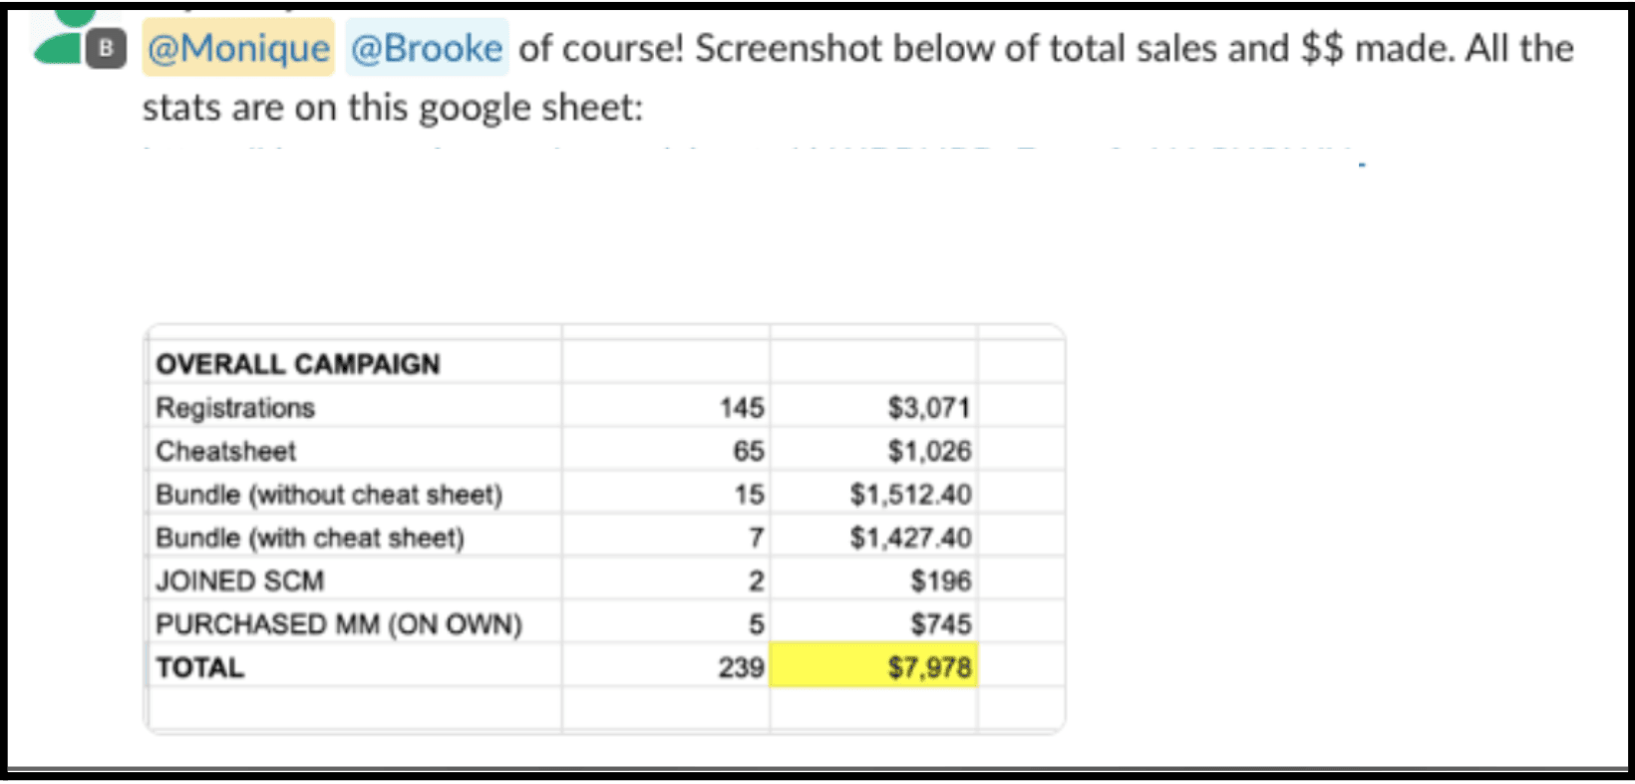Select the $1,512.40 bundle amount cell
This screenshot has width=1635, height=784.
tap(910, 495)
